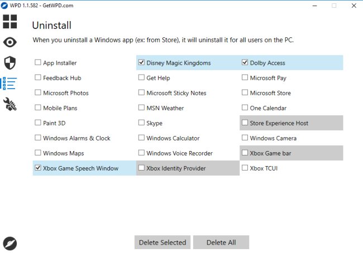Check the Paint 3D checkbox
This screenshot has height=253, width=363.
coord(38,123)
